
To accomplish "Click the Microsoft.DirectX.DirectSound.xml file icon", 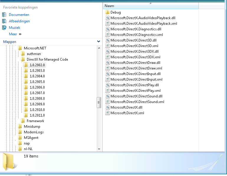I will (107, 102).
